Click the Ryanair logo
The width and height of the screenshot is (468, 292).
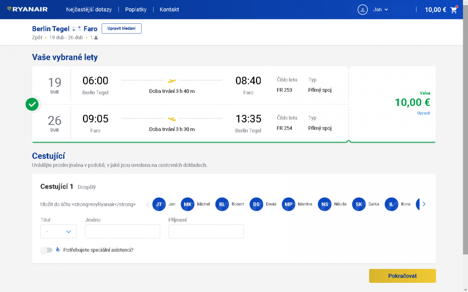click(28, 9)
